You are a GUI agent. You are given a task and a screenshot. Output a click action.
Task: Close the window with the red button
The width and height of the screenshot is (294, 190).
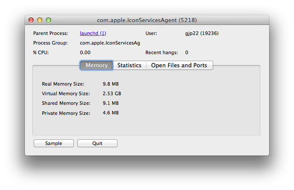click(31, 20)
